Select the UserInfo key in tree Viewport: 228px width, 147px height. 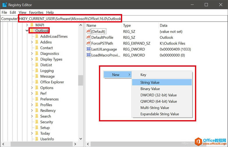click(x=47, y=139)
